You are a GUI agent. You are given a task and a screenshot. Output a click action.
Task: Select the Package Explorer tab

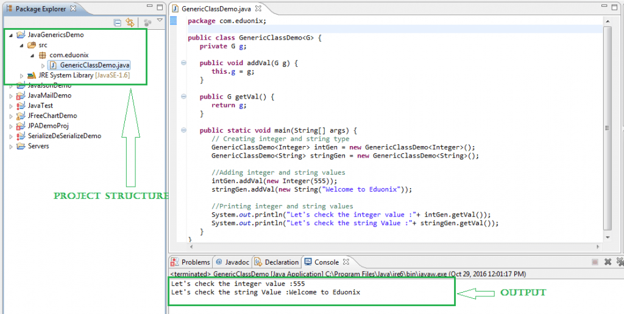tap(40, 9)
